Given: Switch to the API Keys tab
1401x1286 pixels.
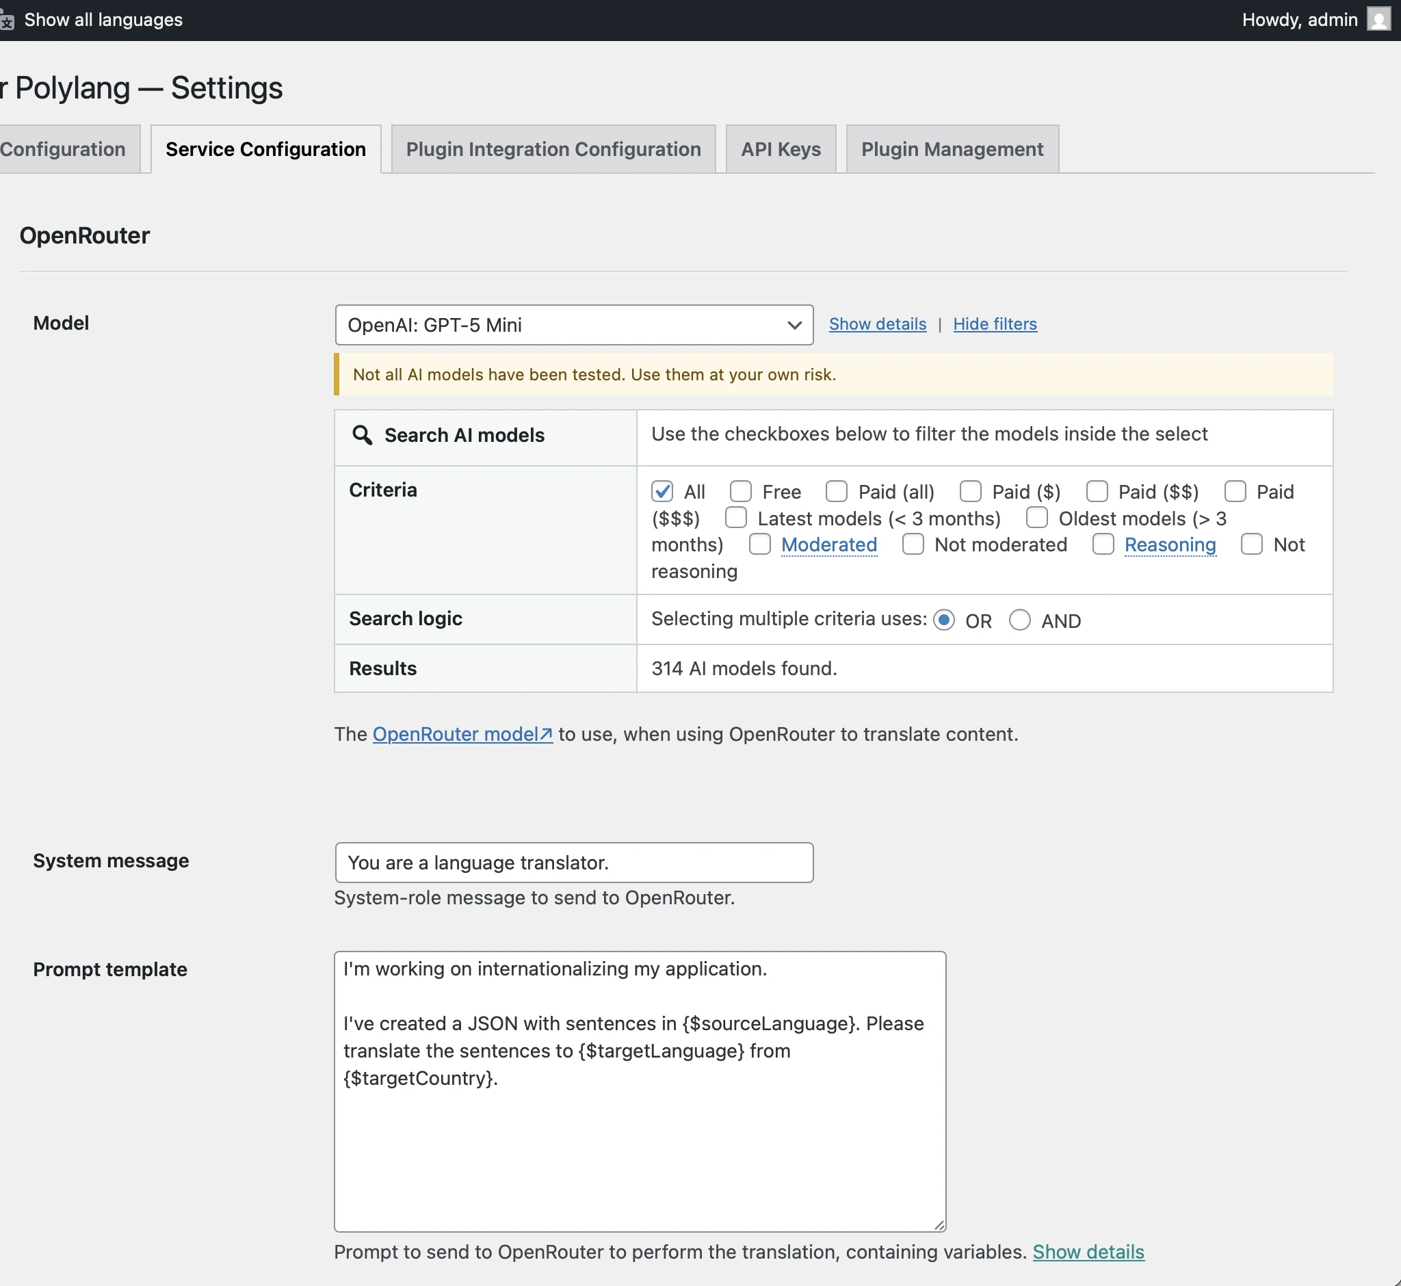Looking at the screenshot, I should coord(779,149).
